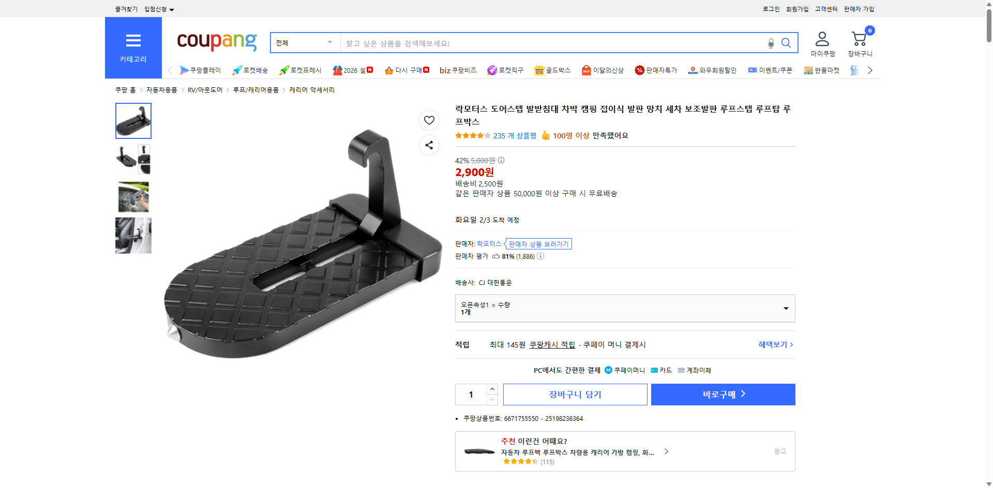Select 골드박스 from the navigation menu
Screen dimensions: 993x488
(553, 70)
